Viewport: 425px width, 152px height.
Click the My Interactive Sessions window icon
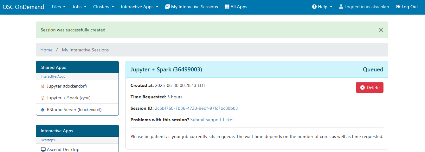pyautogui.click(x=167, y=7)
